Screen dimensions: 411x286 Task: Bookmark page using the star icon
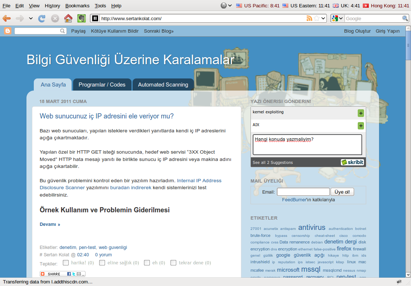tap(317, 18)
